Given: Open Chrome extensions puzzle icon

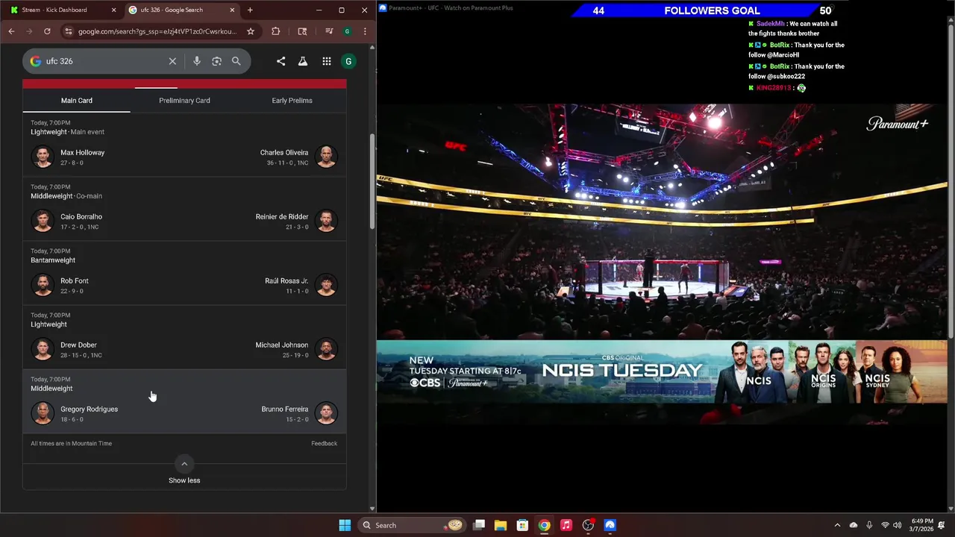Looking at the screenshot, I should point(276,31).
